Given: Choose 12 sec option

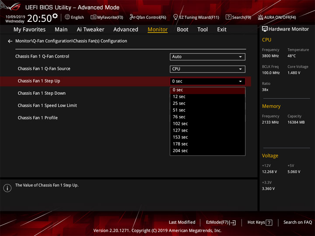Looking at the screenshot, I should (207, 97).
